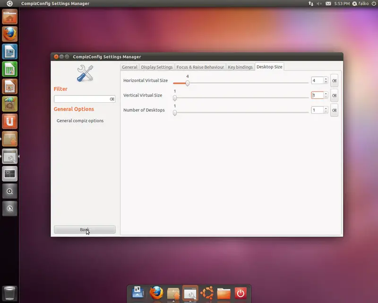Click the Vertical Virtual Size slider handle
378x303 pixels.
[x=175, y=98]
